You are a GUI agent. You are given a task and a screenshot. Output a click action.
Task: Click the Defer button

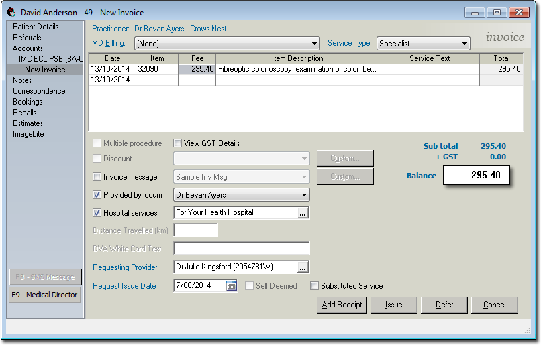[x=444, y=305]
